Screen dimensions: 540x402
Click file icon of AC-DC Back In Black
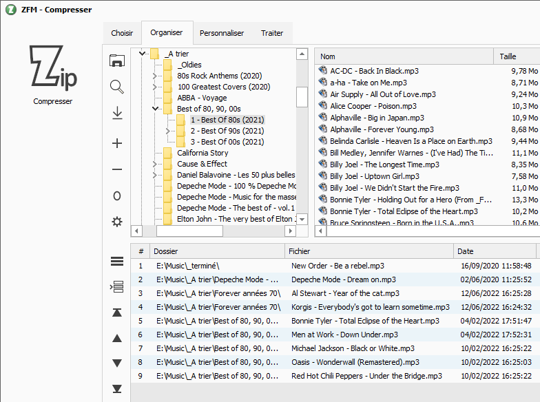[x=322, y=70]
